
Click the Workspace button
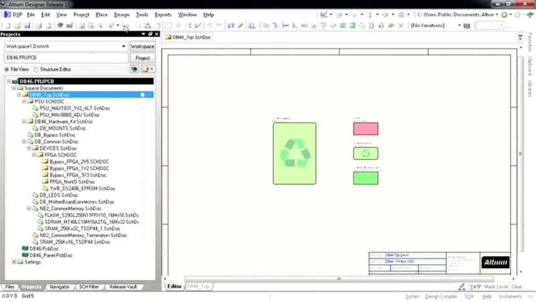pyautogui.click(x=142, y=46)
